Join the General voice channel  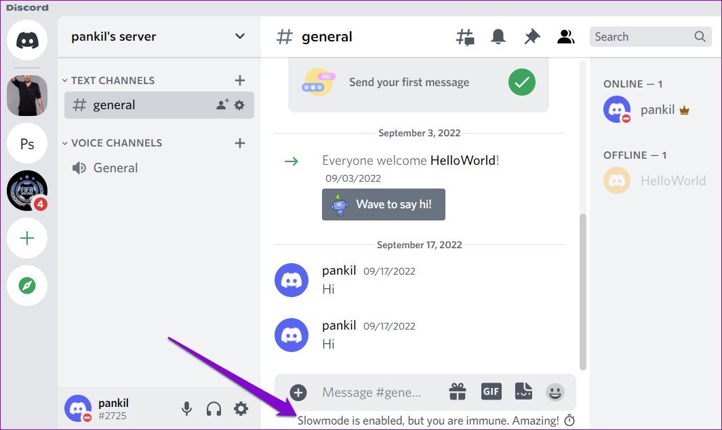(x=159, y=168)
